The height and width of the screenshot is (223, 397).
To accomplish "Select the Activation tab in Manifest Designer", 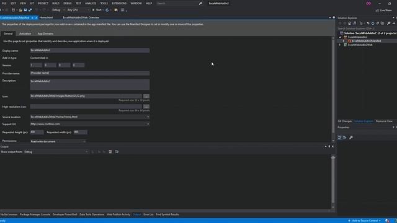I will click(25, 33).
